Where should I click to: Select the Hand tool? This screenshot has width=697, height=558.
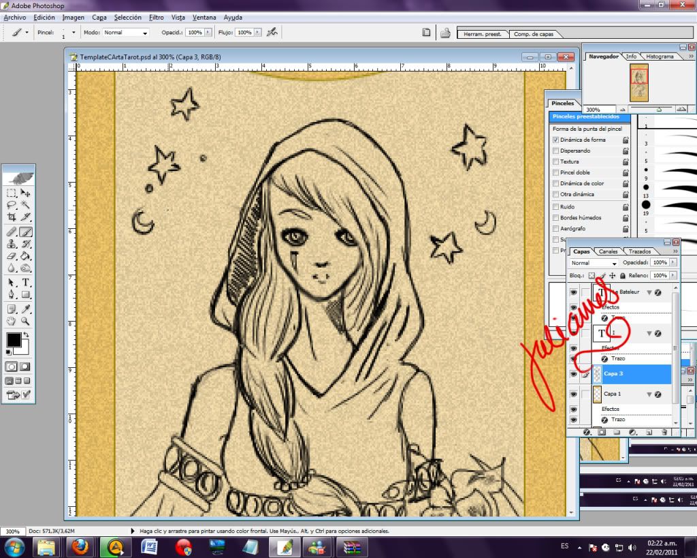(x=12, y=321)
